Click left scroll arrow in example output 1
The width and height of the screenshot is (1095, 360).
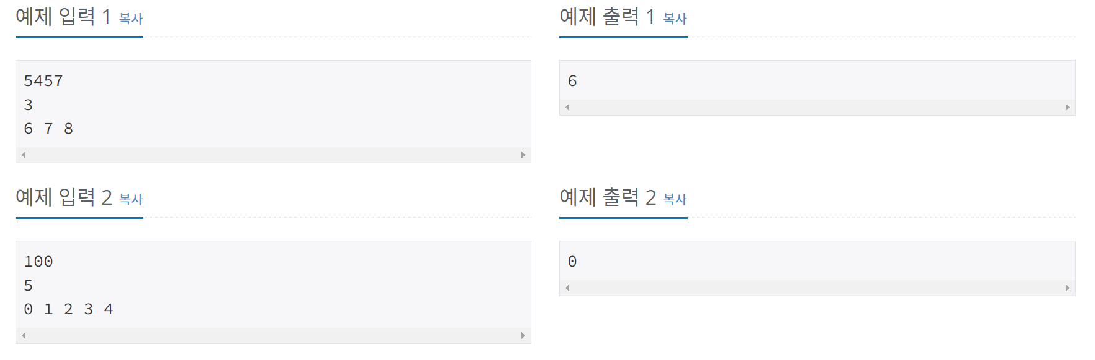click(567, 108)
